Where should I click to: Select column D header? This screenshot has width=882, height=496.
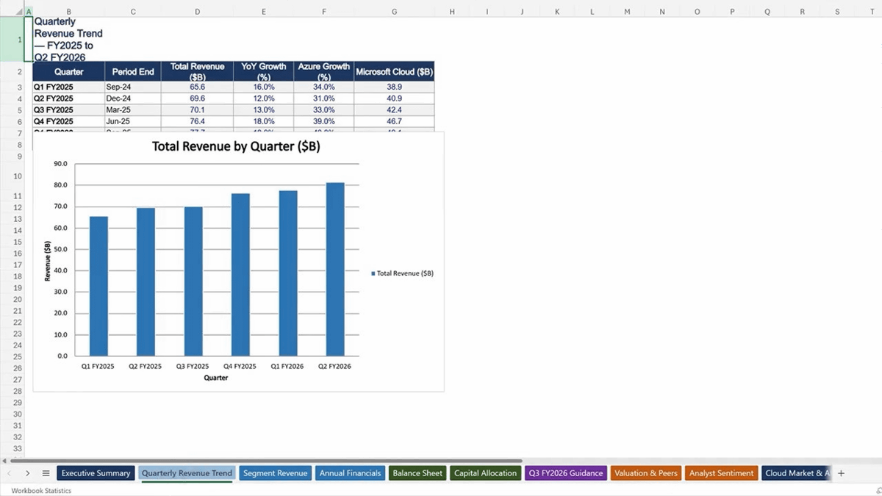click(x=197, y=12)
